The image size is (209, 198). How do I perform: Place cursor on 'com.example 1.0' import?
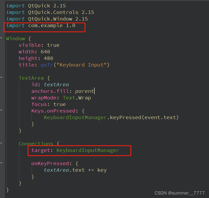pyautogui.click(x=52, y=26)
